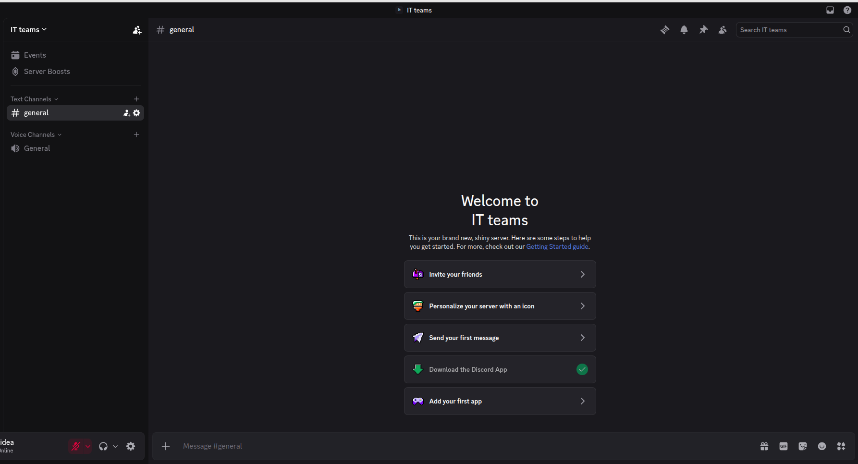858x464 pixels.
Task: Open the GIF picker
Action: 784,446
